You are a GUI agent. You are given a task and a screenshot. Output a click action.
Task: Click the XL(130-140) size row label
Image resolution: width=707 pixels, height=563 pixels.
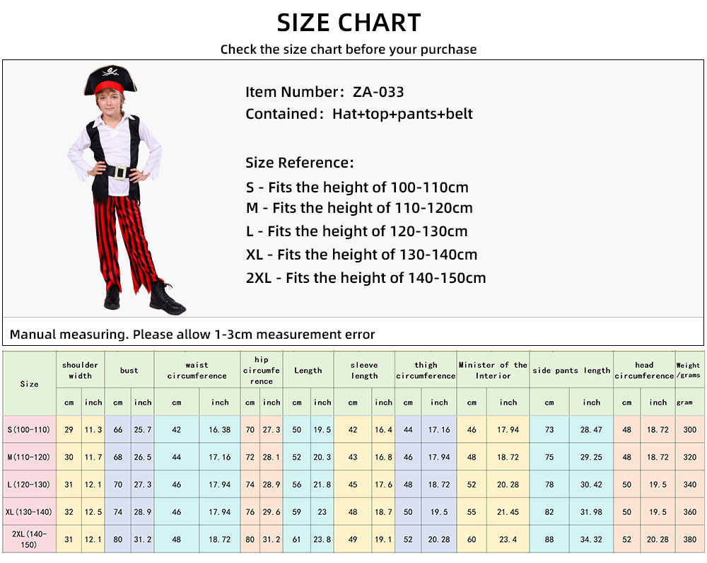(29, 512)
